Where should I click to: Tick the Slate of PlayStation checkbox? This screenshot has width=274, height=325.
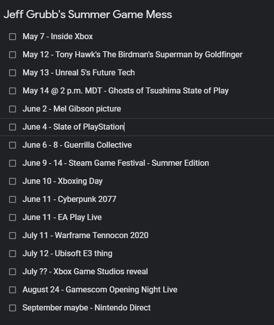pyautogui.click(x=13, y=127)
